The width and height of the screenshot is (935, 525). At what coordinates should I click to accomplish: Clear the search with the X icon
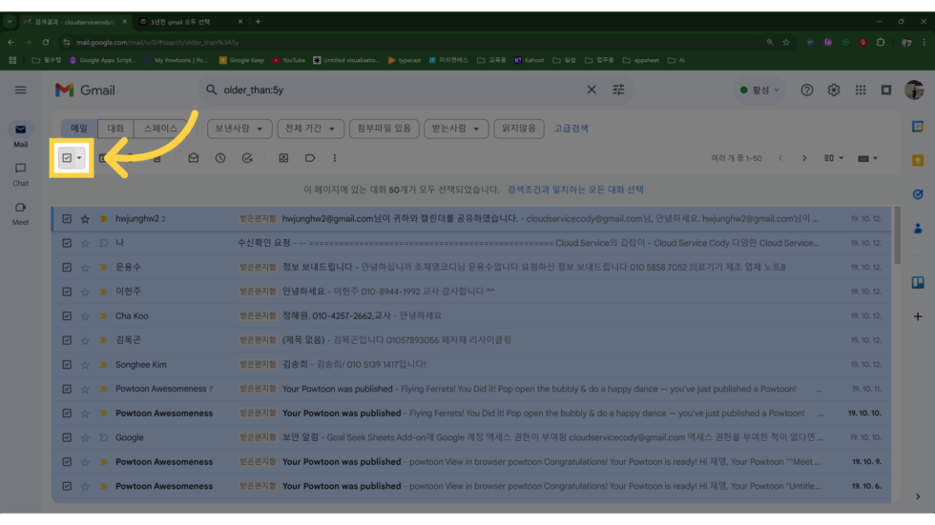[x=591, y=90]
